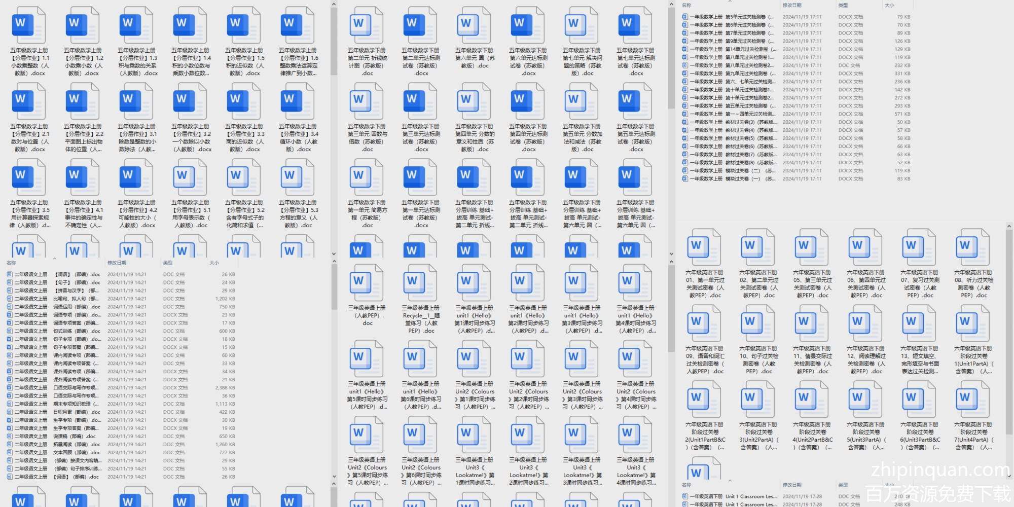Select row 二年级语文上册 【句子】（部编）.doc
This screenshot has height=507, width=1014.
[122, 282]
